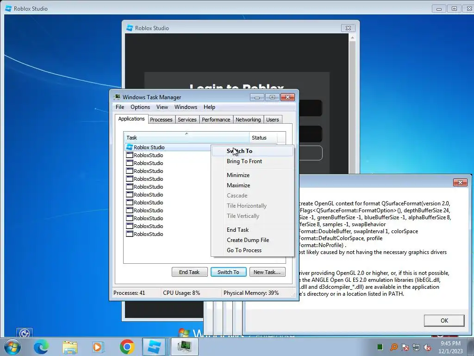The height and width of the screenshot is (356, 474).
Task: Click the Processes: 41 status text
Action: (x=129, y=293)
